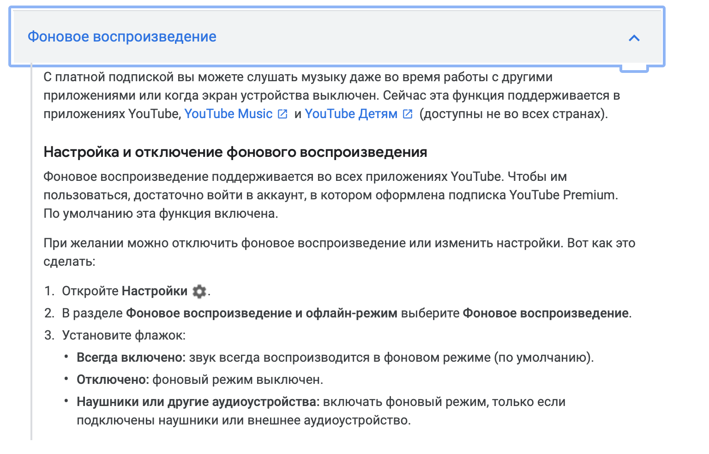
Task: Click the step 3 text Установите флажок
Action: tap(124, 335)
